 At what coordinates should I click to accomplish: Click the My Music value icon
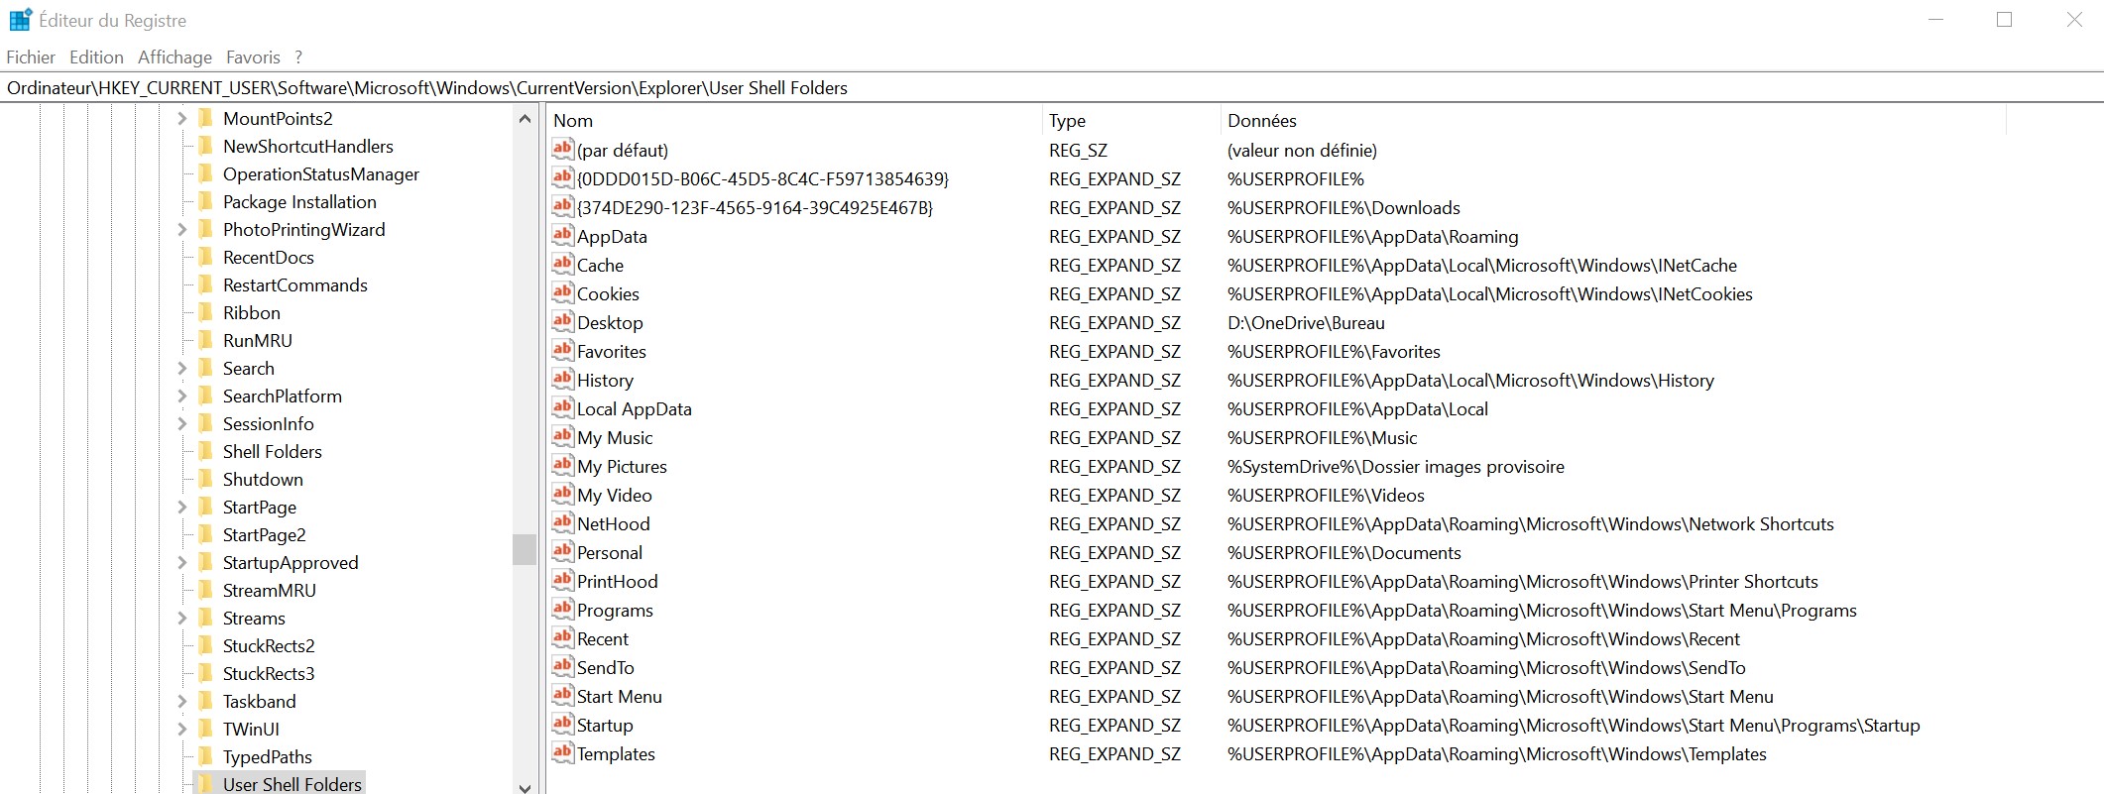tap(563, 437)
